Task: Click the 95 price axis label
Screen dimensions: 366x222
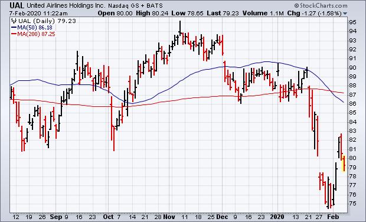Action: [x=352, y=22]
